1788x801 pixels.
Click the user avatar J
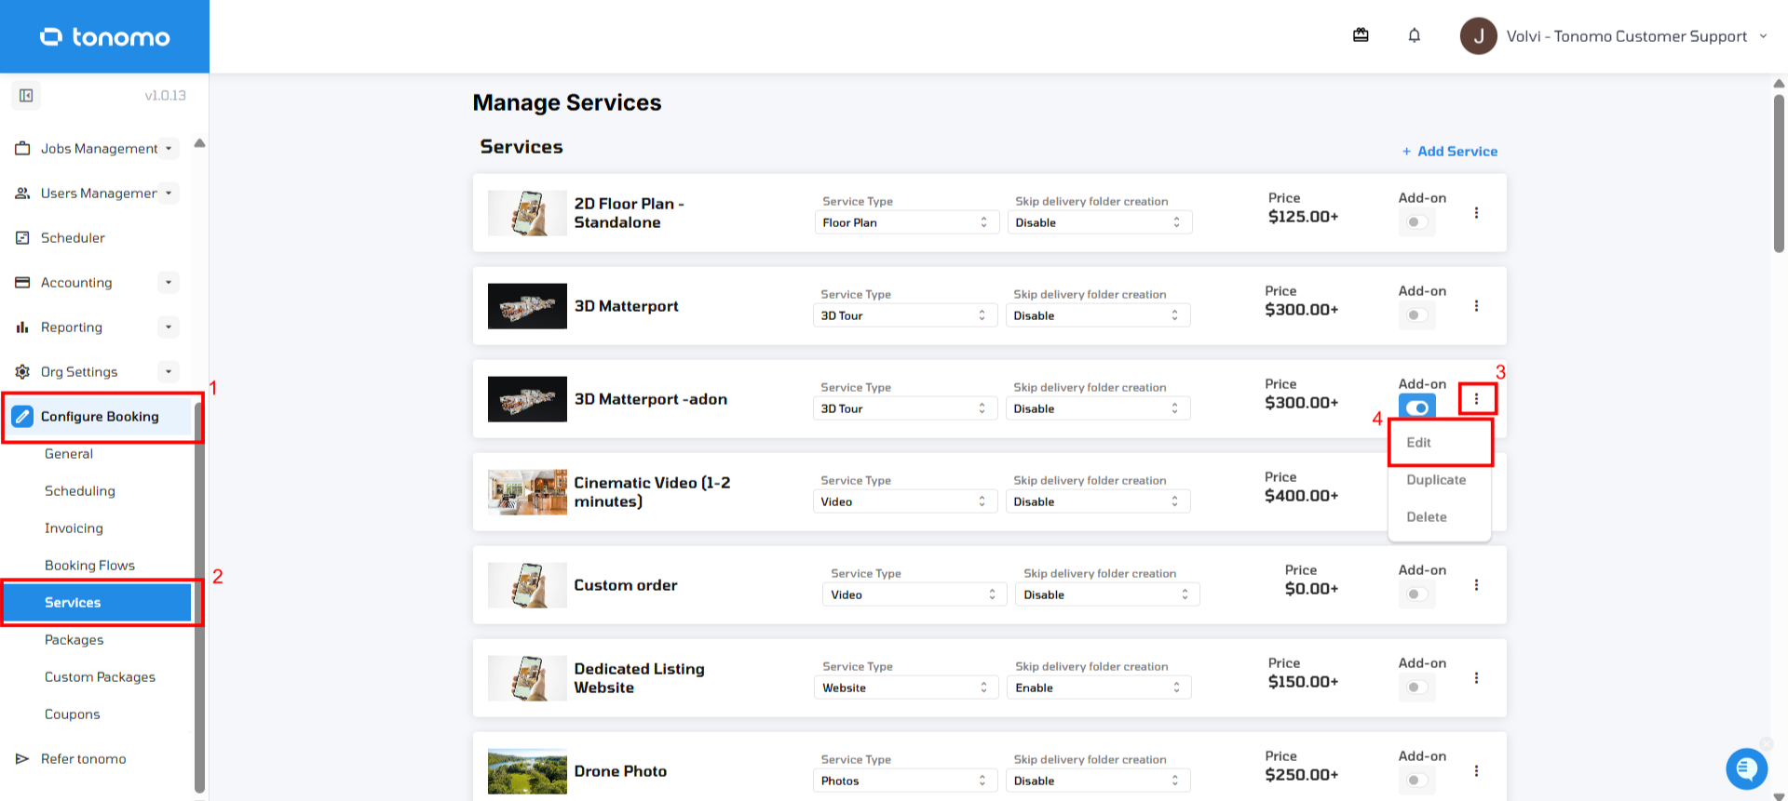[1478, 36]
